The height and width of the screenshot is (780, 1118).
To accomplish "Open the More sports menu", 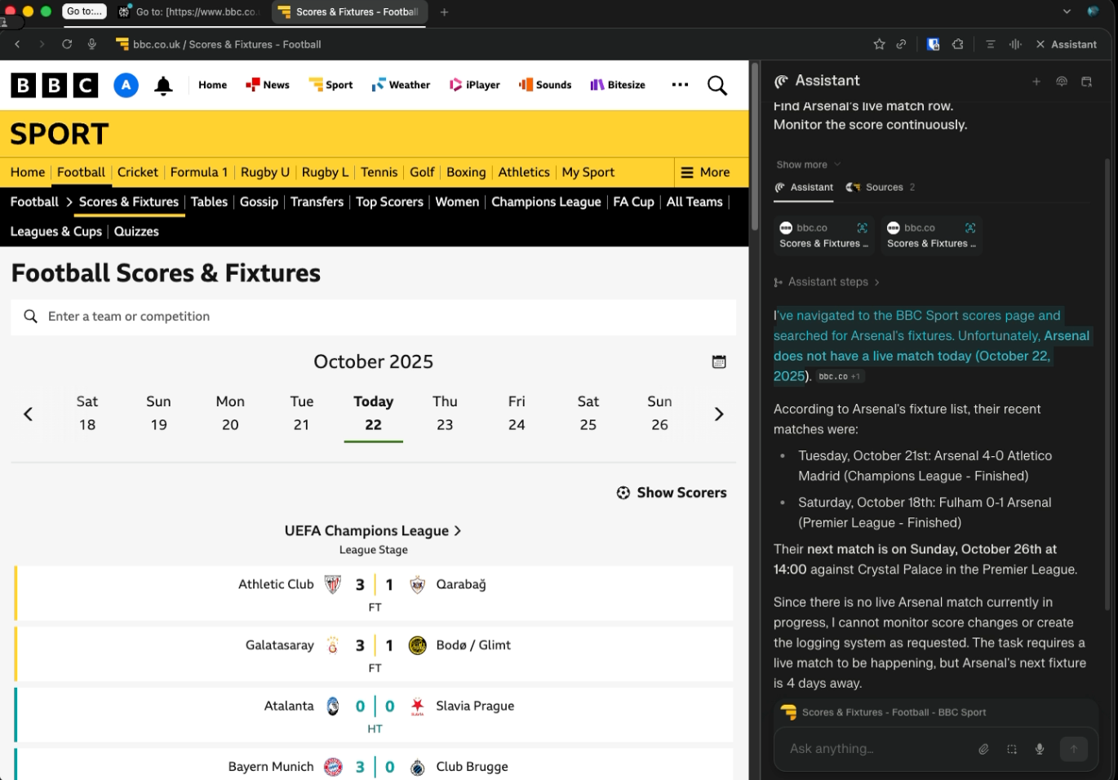I will (706, 172).
